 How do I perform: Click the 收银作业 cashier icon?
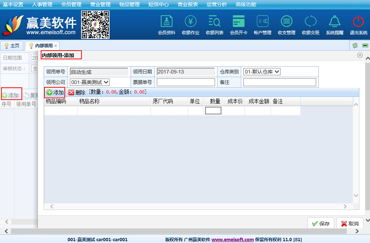(190, 22)
